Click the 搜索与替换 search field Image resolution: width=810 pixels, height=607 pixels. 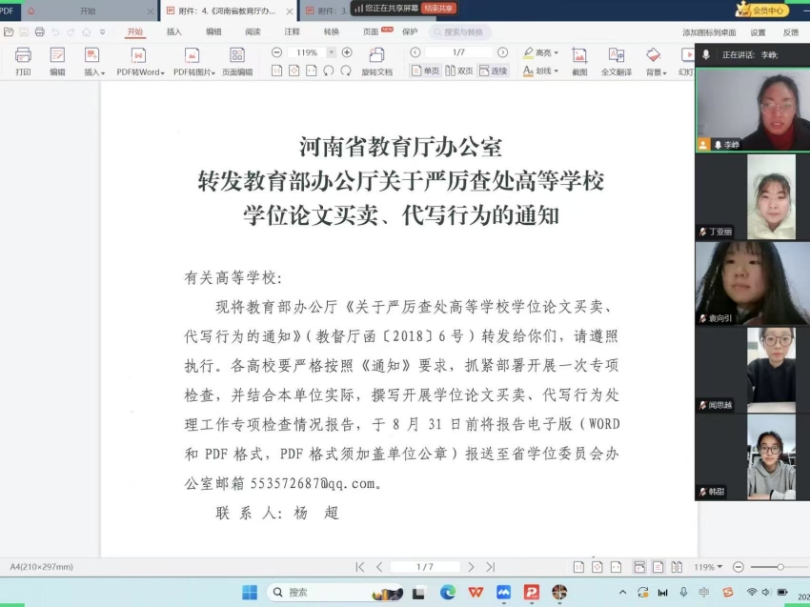coord(459,32)
